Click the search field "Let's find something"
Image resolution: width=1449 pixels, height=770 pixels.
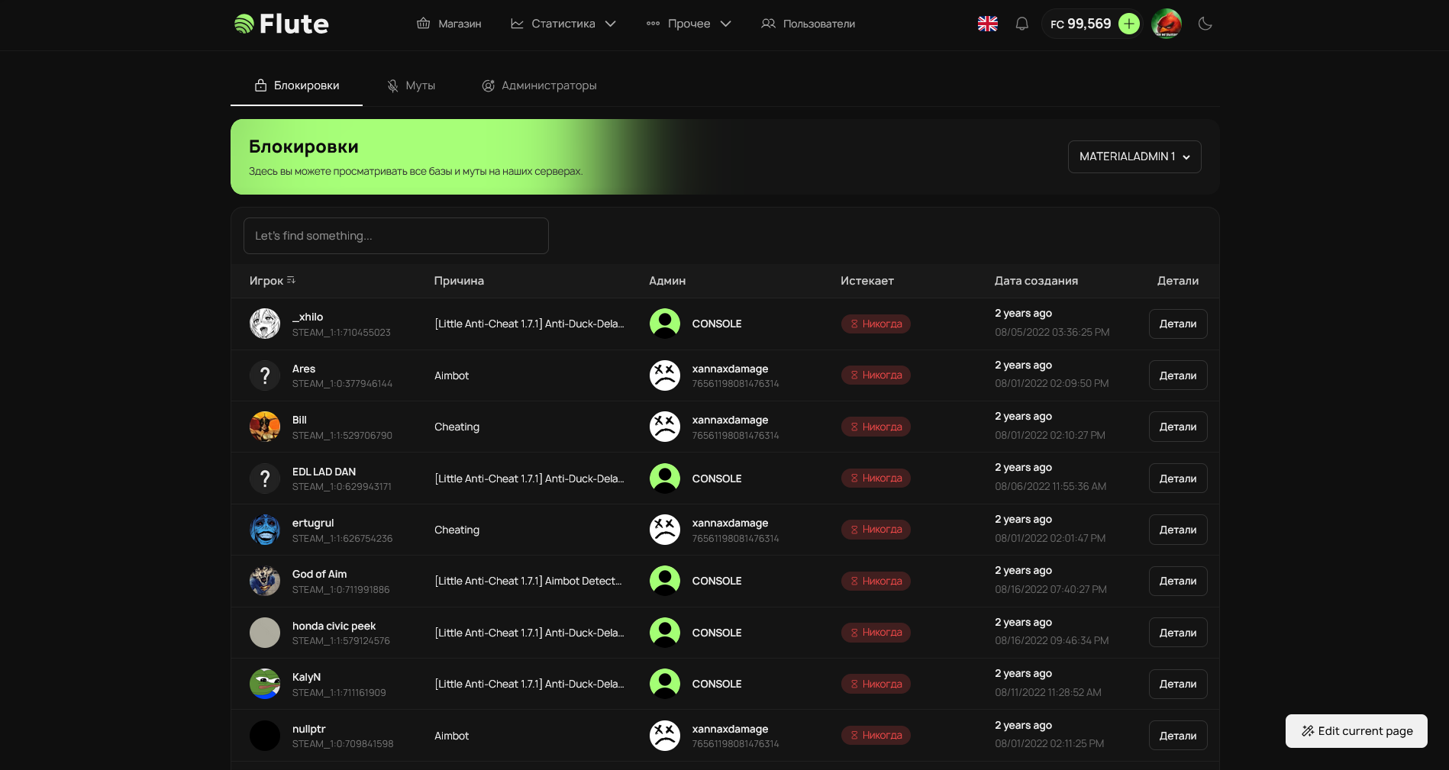point(395,236)
